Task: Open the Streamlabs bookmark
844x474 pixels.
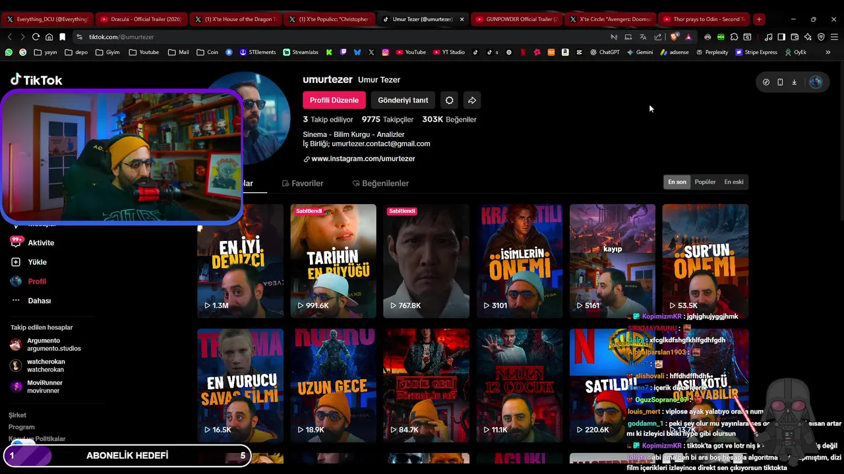Action: [301, 52]
